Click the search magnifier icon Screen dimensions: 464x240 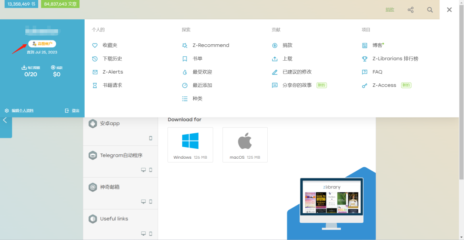430,10
